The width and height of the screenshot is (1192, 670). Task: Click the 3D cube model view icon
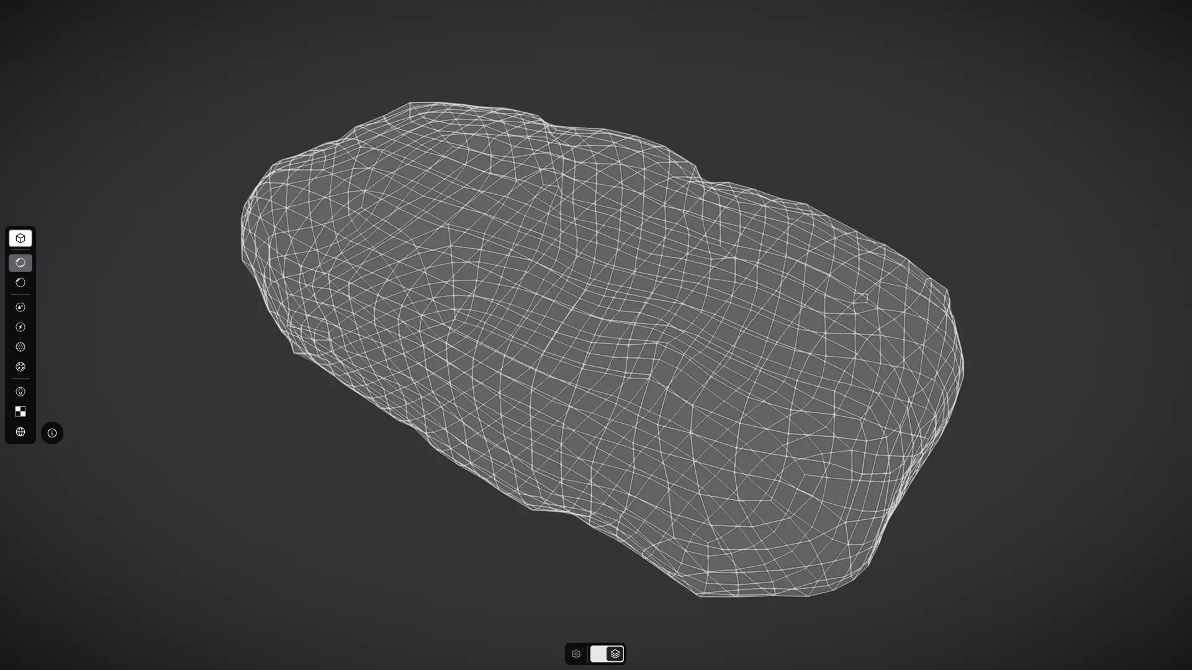coord(20,238)
